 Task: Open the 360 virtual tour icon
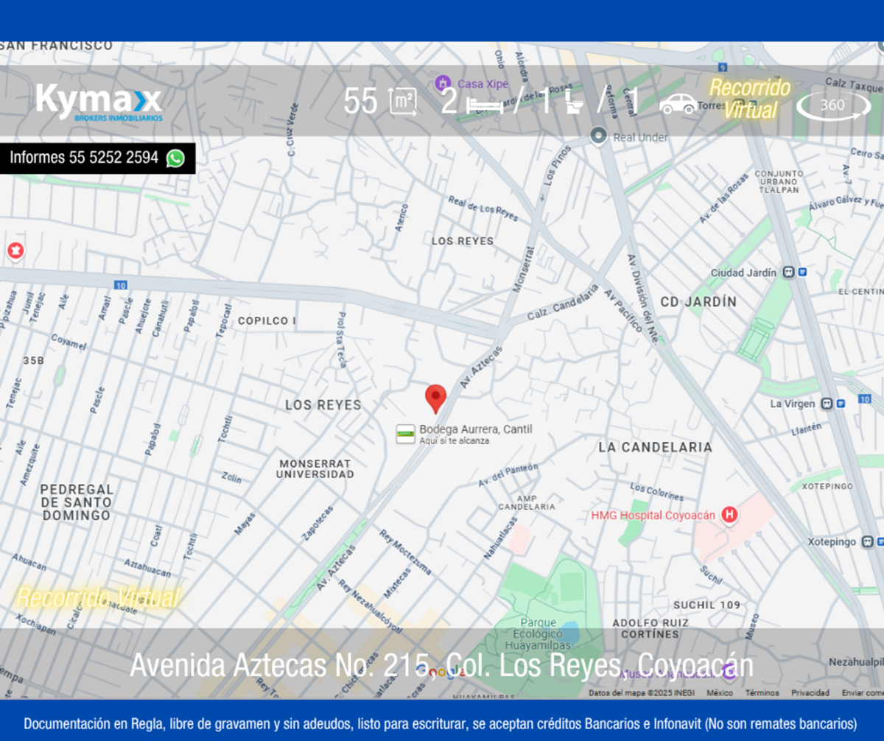tap(833, 105)
